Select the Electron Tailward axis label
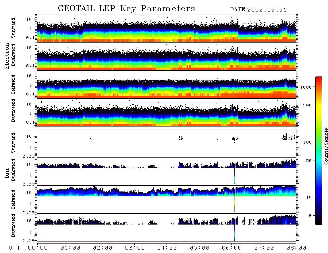Viewport: 328px width, 253px height. click(13, 85)
